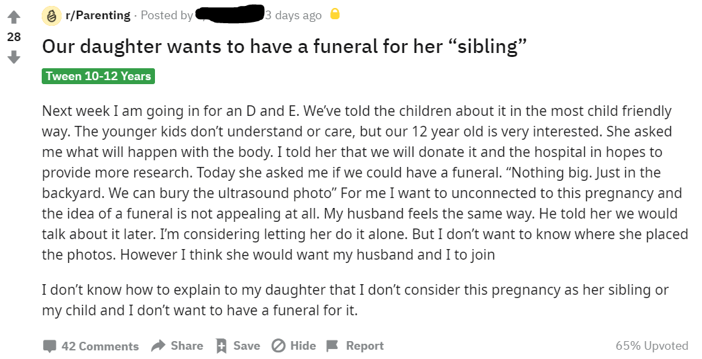Click the Report text label
Image resolution: width=702 pixels, height=359 pixels.
tap(365, 346)
